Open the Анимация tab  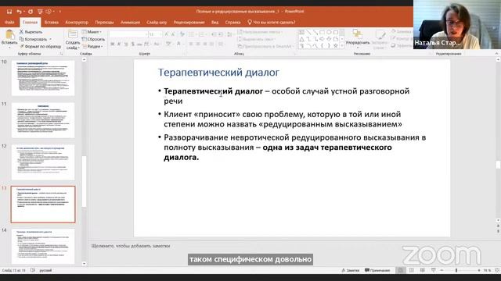click(130, 23)
